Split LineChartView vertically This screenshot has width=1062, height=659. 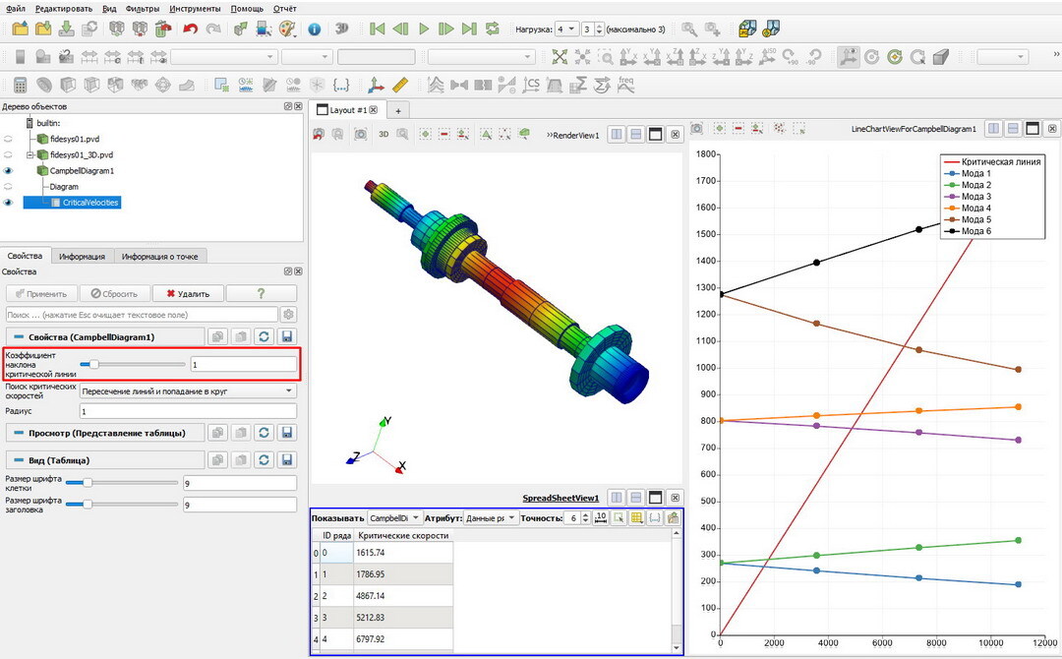[x=1013, y=128]
